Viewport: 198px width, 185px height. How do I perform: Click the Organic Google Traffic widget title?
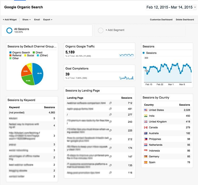pyautogui.click(x=80, y=47)
